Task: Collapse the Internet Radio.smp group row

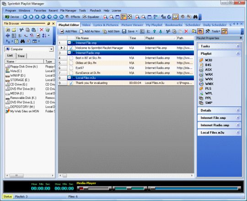Action: 69,53
